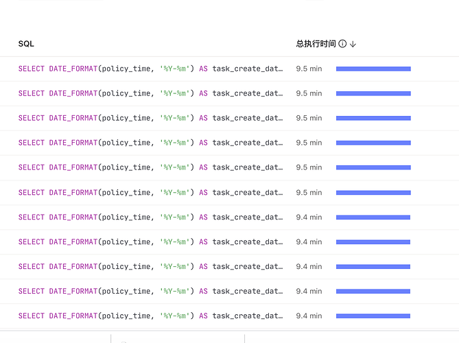
Task: Click the 9.4 min value in the last row
Action: 309,316
